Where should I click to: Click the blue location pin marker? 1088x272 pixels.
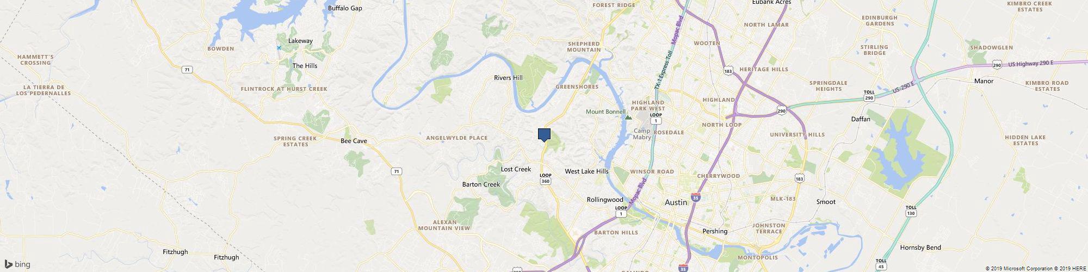point(544,135)
